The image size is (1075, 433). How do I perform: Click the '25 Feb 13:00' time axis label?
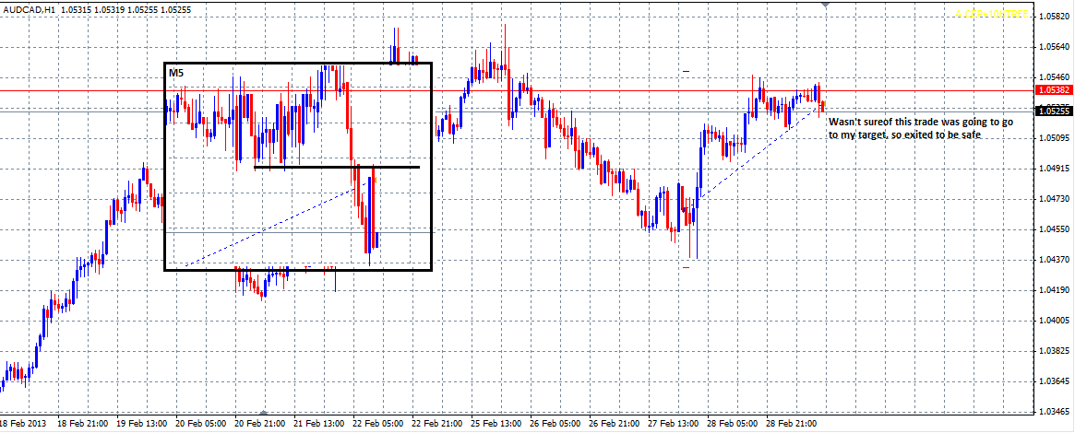click(495, 424)
